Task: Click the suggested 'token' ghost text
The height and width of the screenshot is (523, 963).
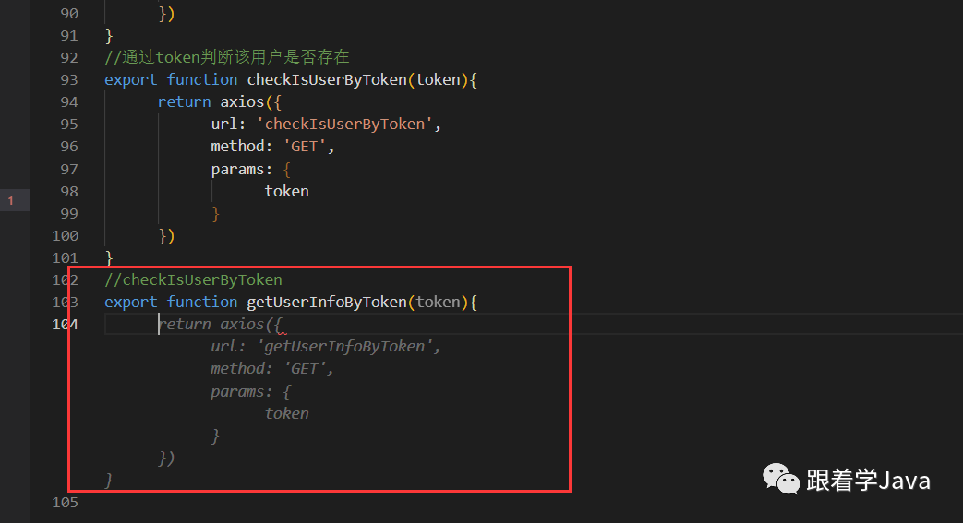Action: coord(287,414)
